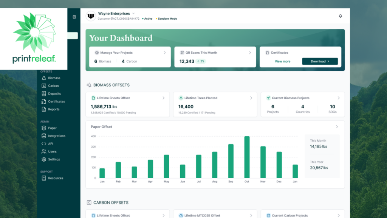This screenshot has height=218, width=387.
Task: Click the Manage Your Projects icon
Action: 97,53
